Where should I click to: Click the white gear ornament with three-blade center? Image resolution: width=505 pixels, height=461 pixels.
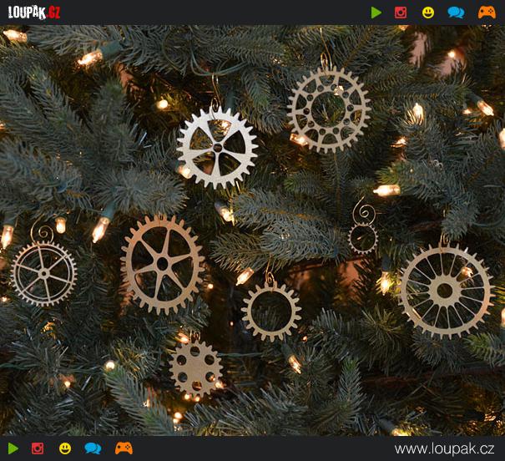point(217,147)
